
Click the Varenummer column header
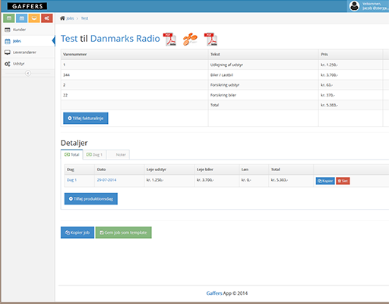[134, 55]
